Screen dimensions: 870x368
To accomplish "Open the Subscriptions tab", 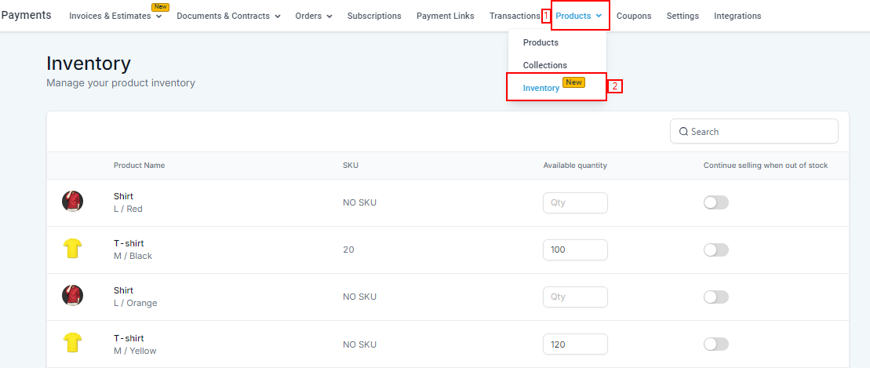I will tap(374, 16).
